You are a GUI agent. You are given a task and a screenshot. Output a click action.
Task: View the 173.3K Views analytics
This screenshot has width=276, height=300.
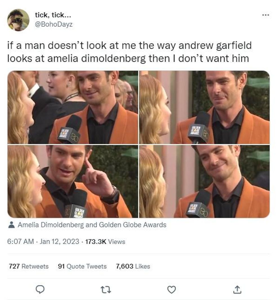(105, 241)
